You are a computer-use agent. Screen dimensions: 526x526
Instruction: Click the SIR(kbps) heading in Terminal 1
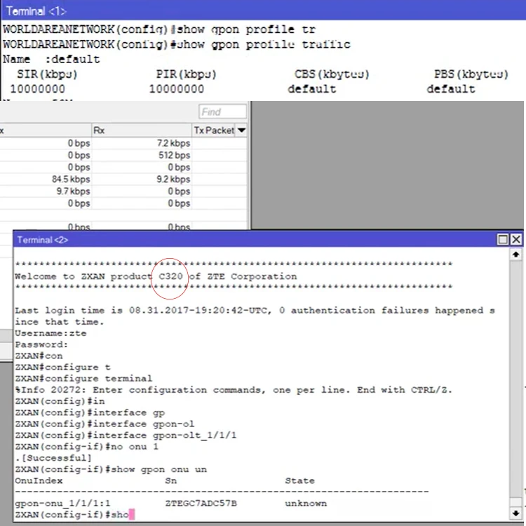coord(47,74)
